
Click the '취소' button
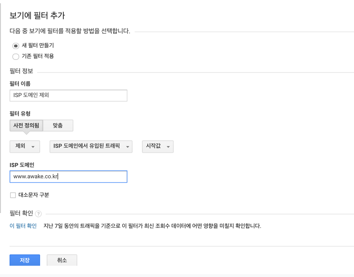pyautogui.click(x=62, y=260)
